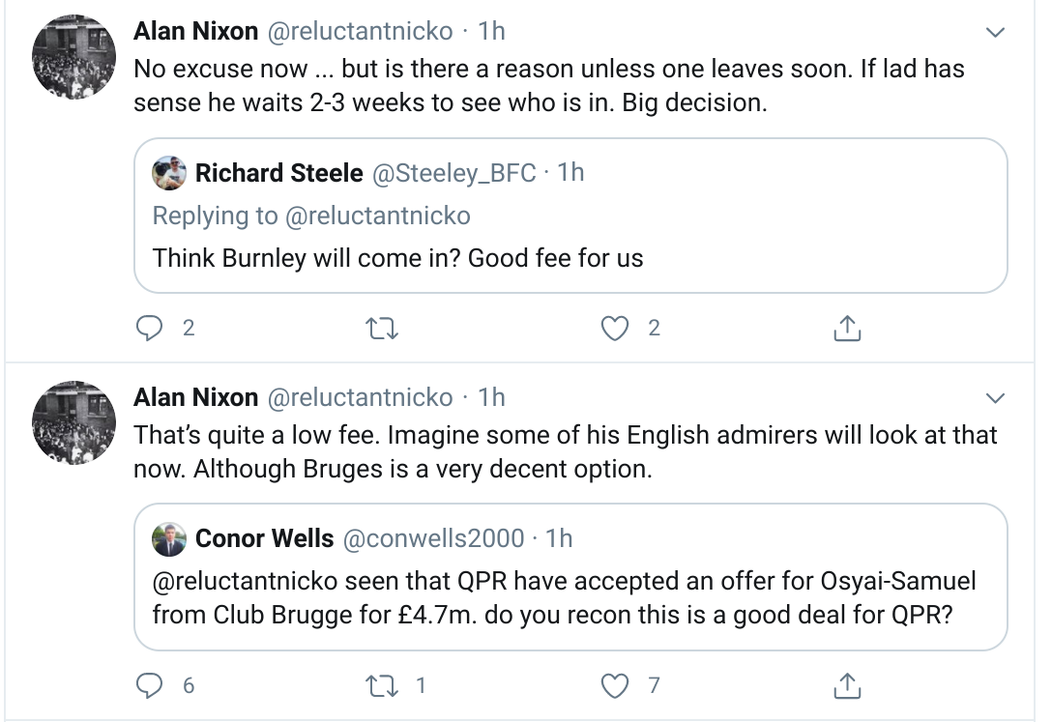
Task: Open Richard Steele's profile name
Action: pos(278,173)
